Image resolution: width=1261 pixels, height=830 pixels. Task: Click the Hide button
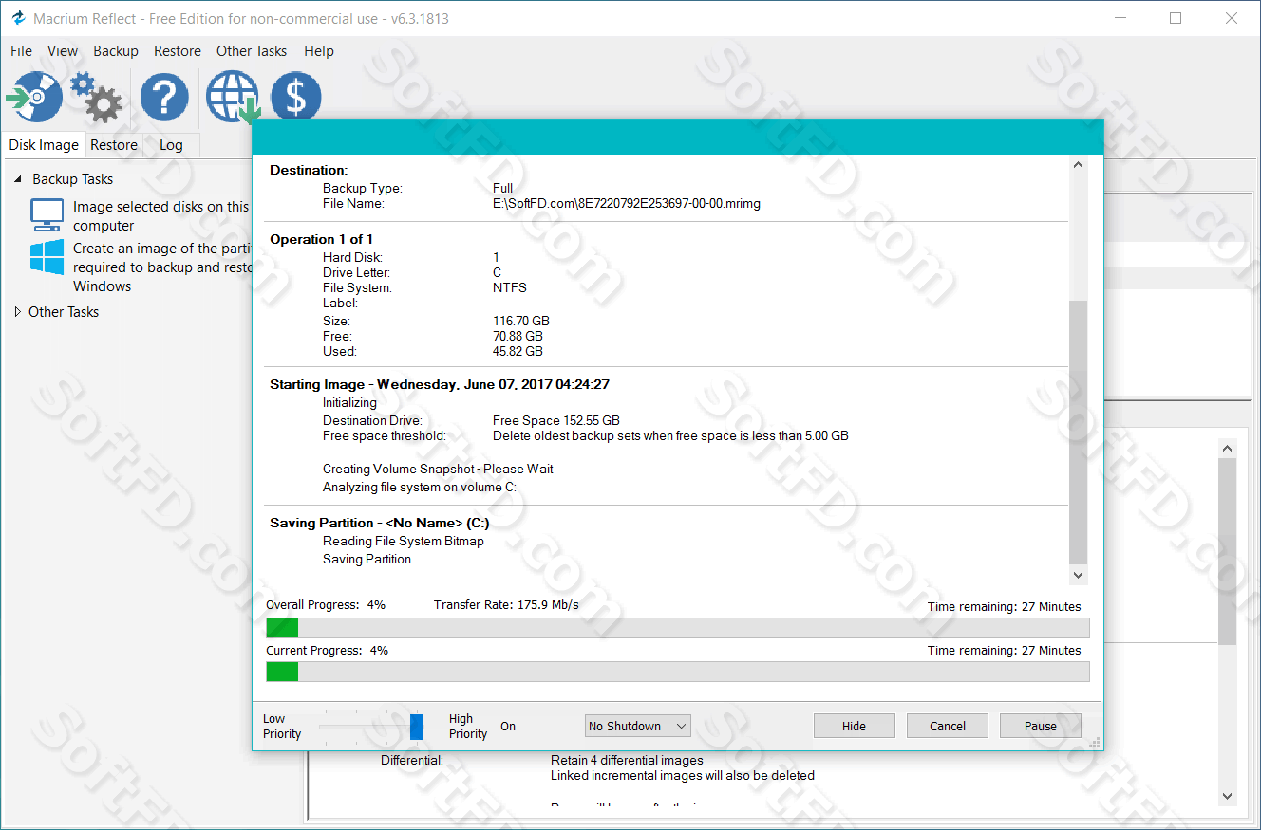854,726
